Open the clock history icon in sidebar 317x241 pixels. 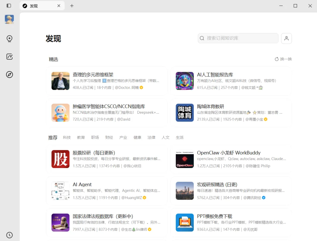pyautogui.click(x=9, y=235)
